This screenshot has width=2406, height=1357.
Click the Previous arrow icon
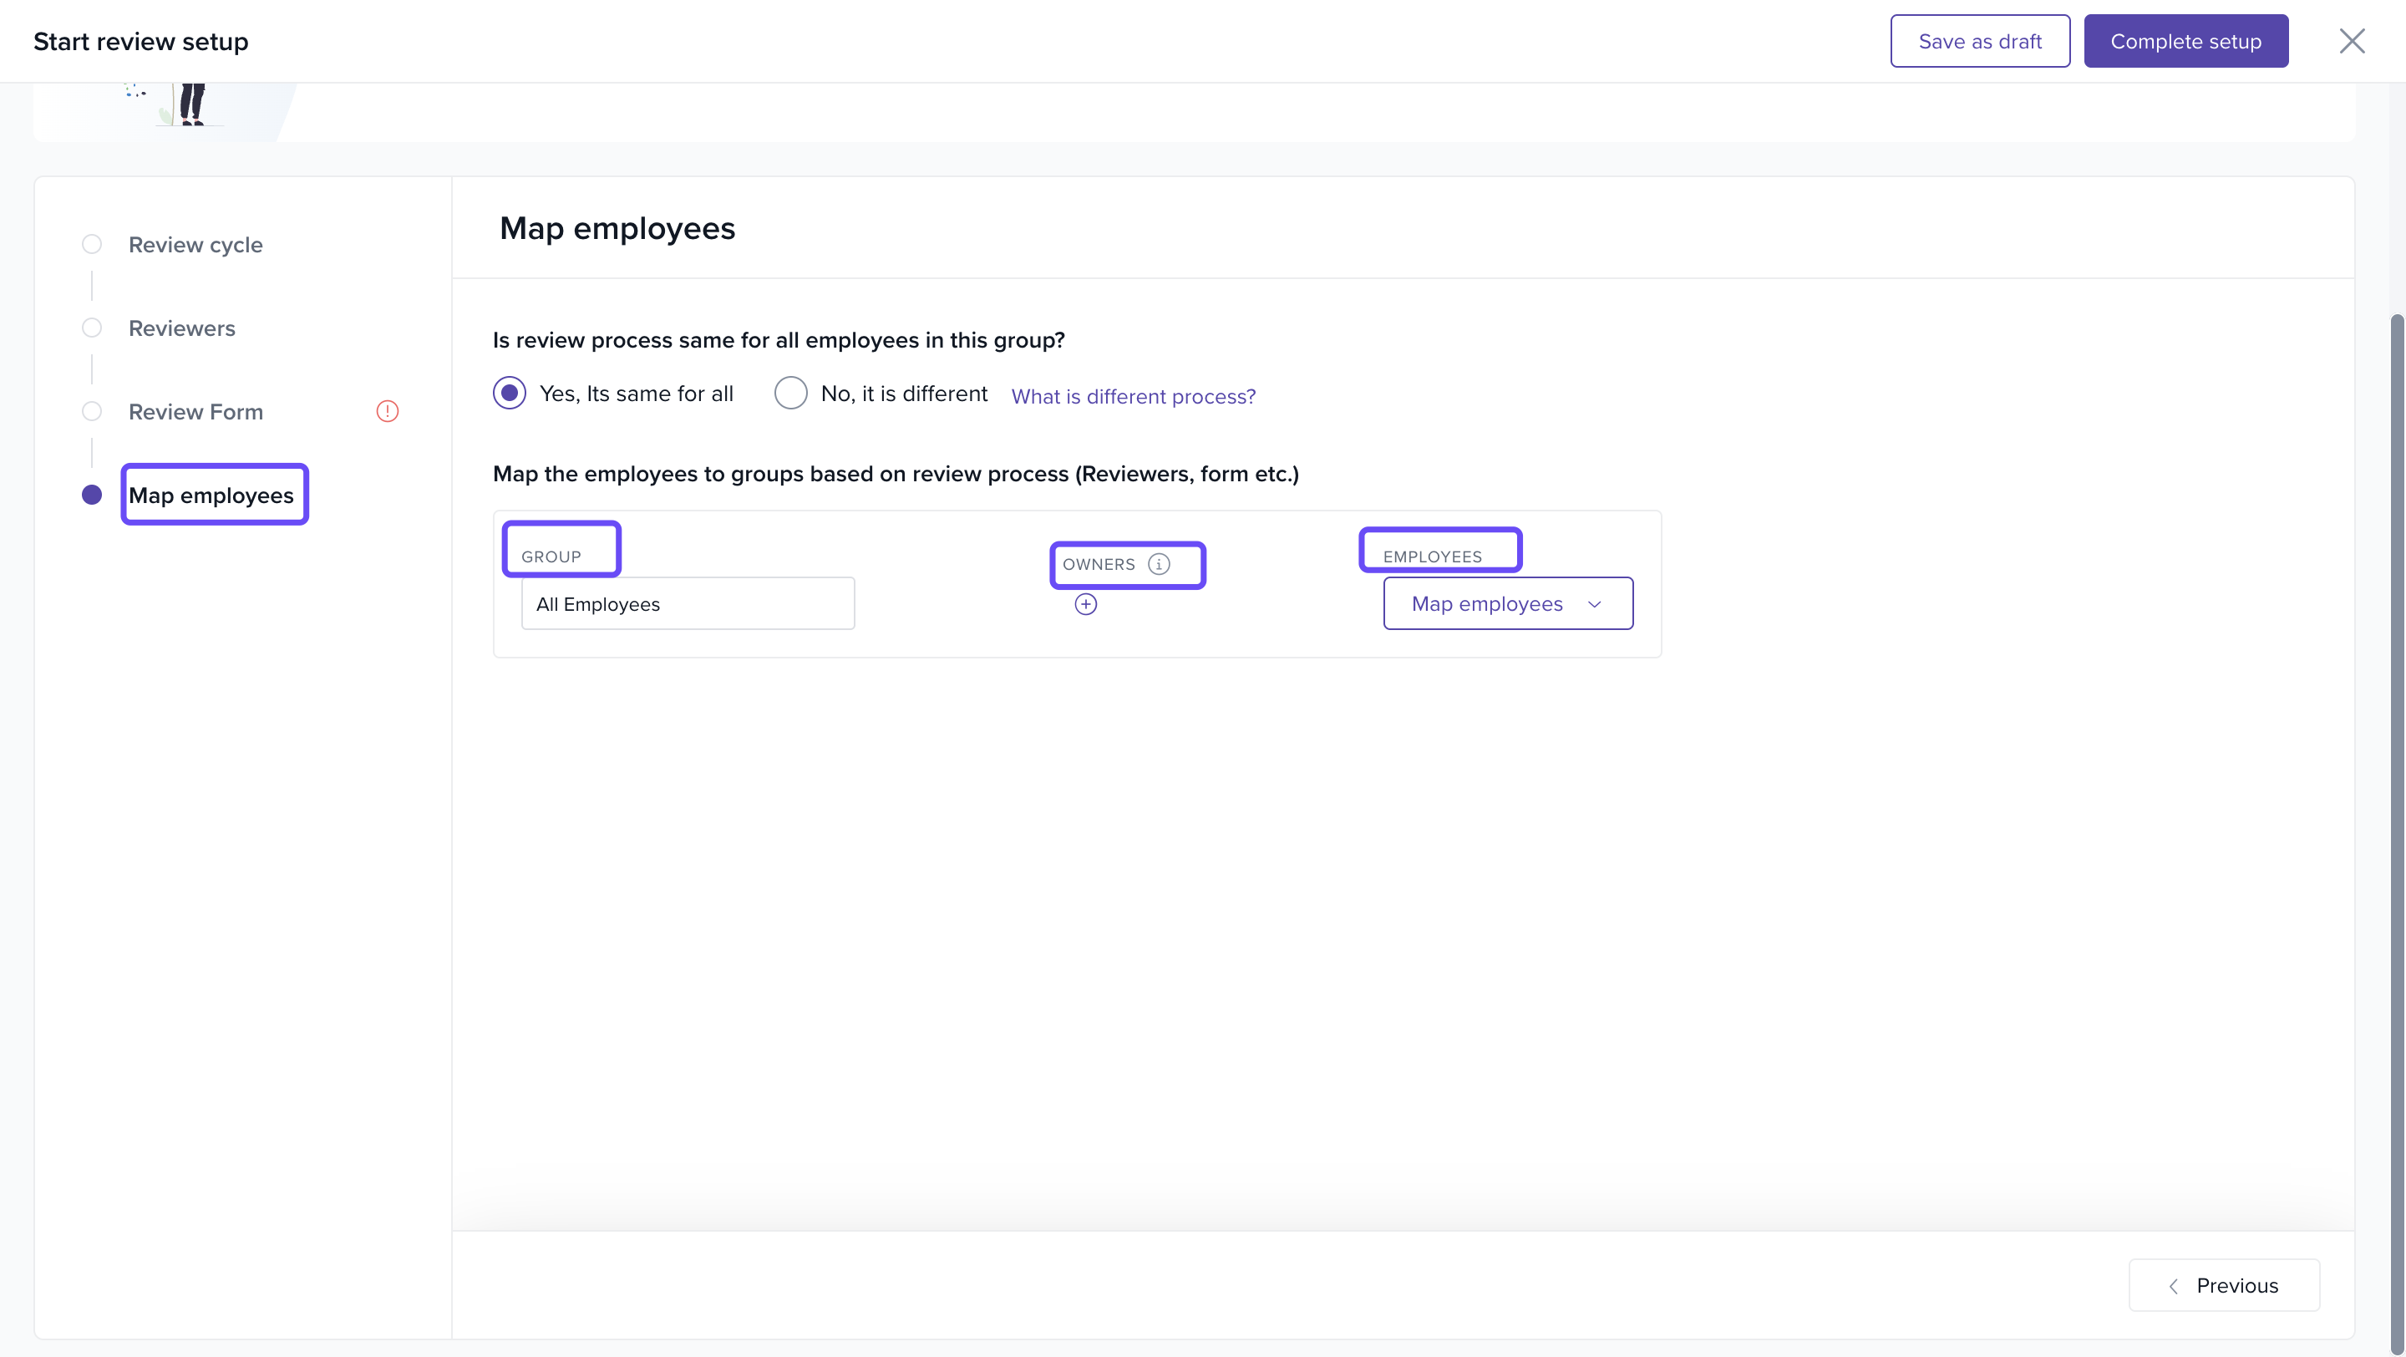tap(2174, 1286)
